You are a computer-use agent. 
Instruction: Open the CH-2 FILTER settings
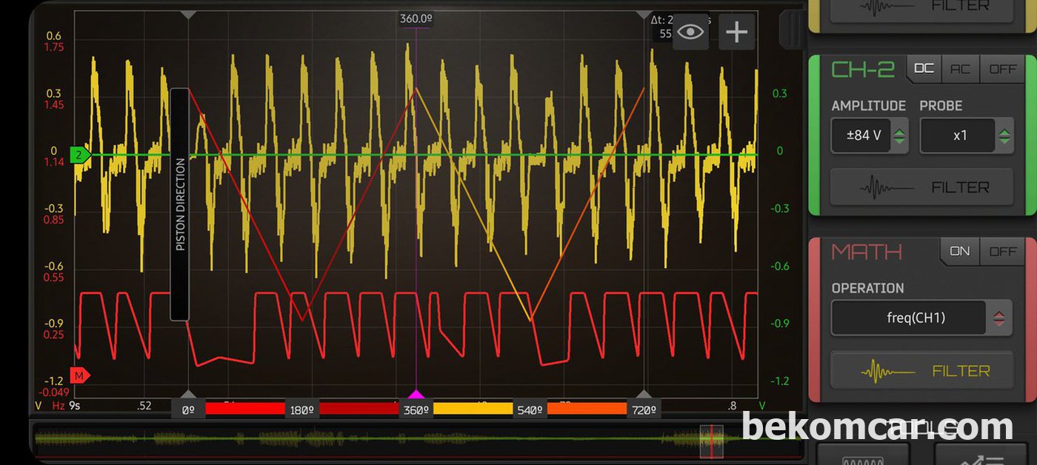[x=921, y=187]
